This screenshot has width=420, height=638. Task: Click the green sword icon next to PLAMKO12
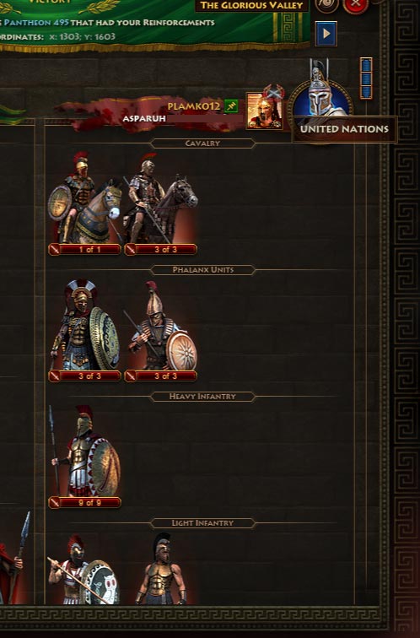[x=231, y=106]
